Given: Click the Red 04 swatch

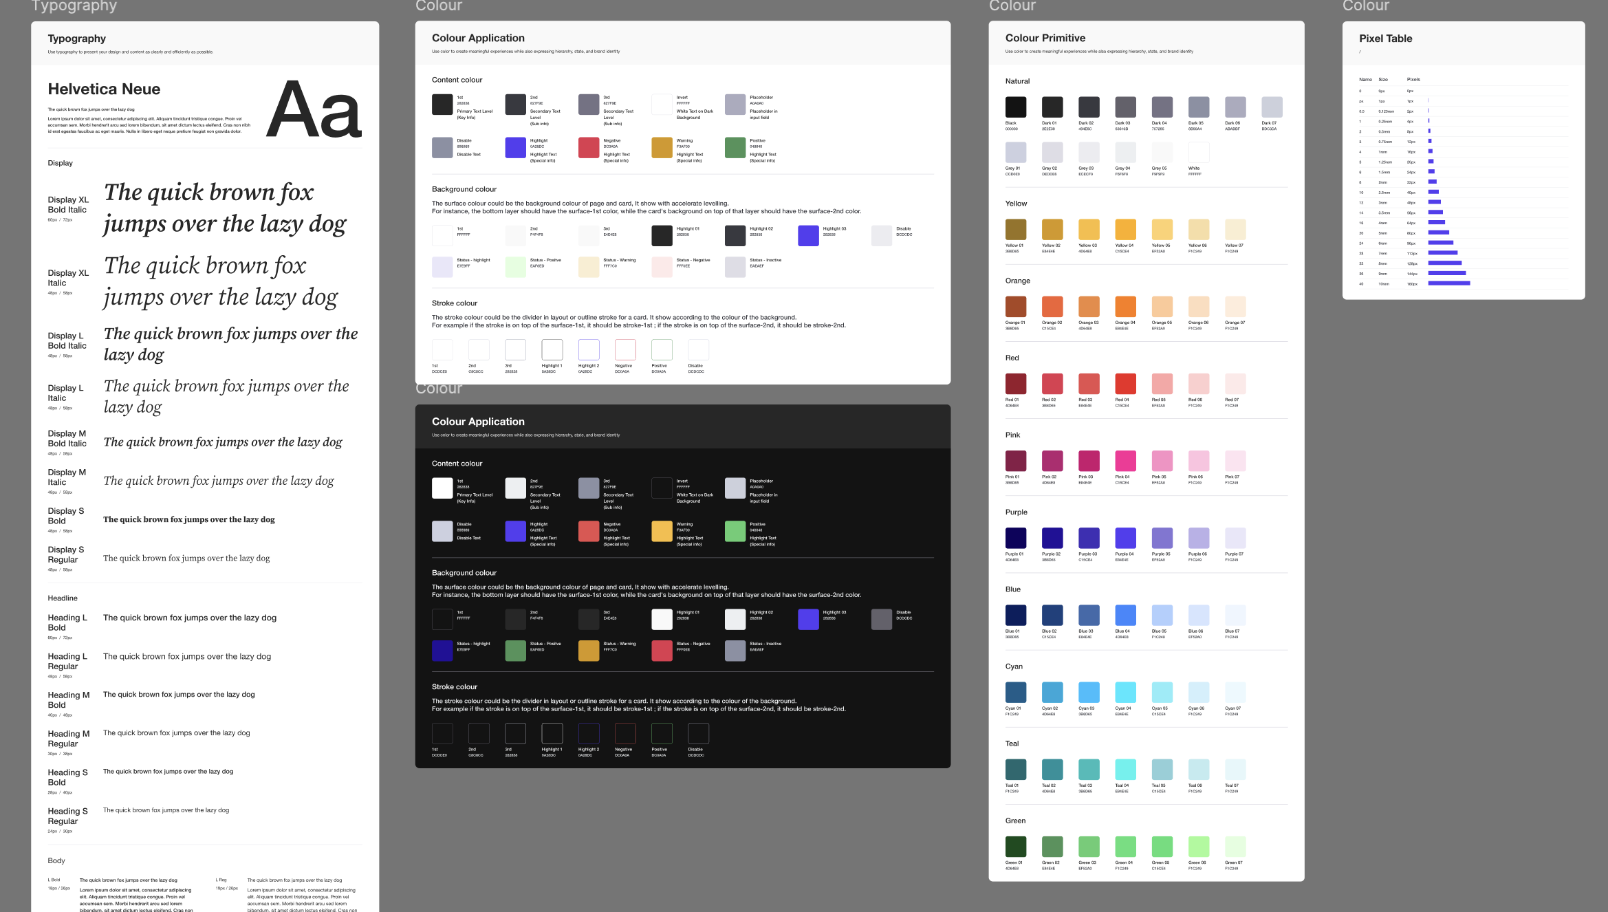Looking at the screenshot, I should point(1126,384).
